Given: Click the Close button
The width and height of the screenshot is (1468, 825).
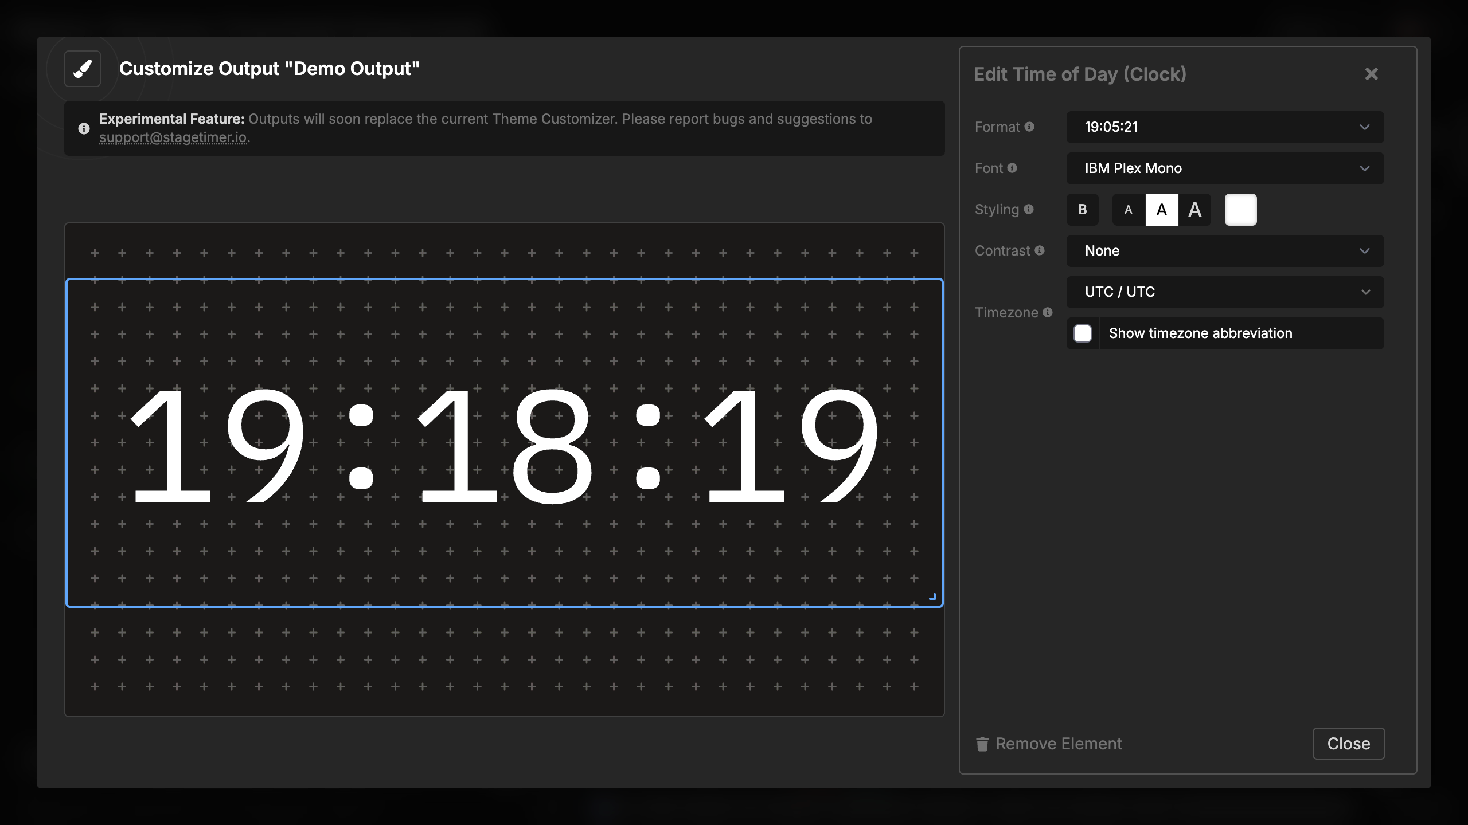Looking at the screenshot, I should coord(1348,743).
